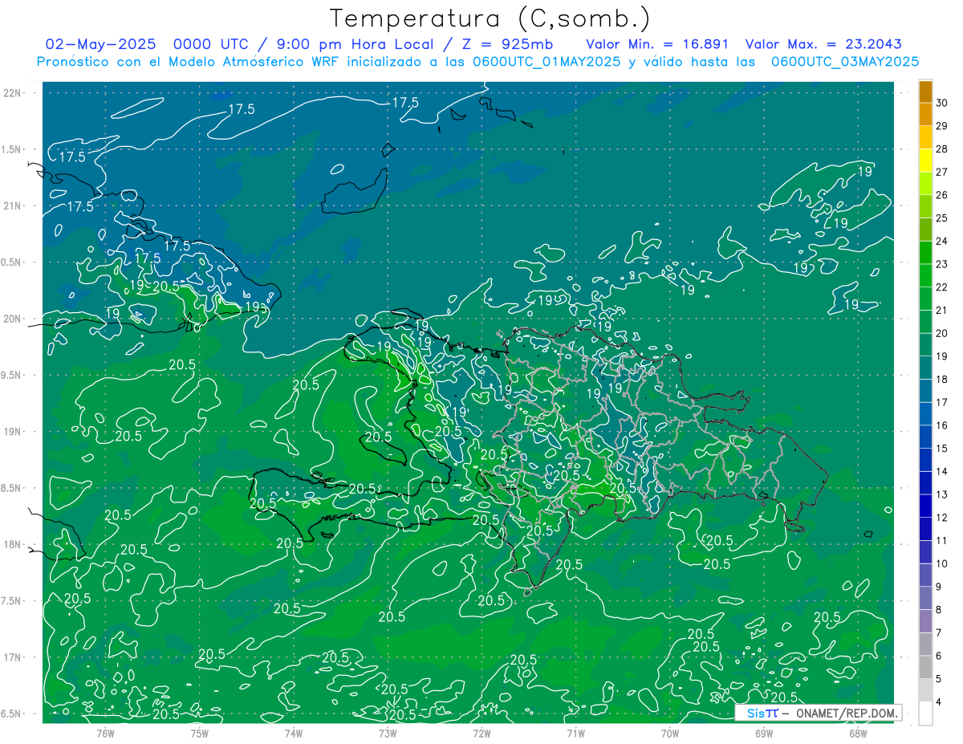Click the Temperatura (C,somb.) chart title
The image size is (963, 744).
pos(490,19)
